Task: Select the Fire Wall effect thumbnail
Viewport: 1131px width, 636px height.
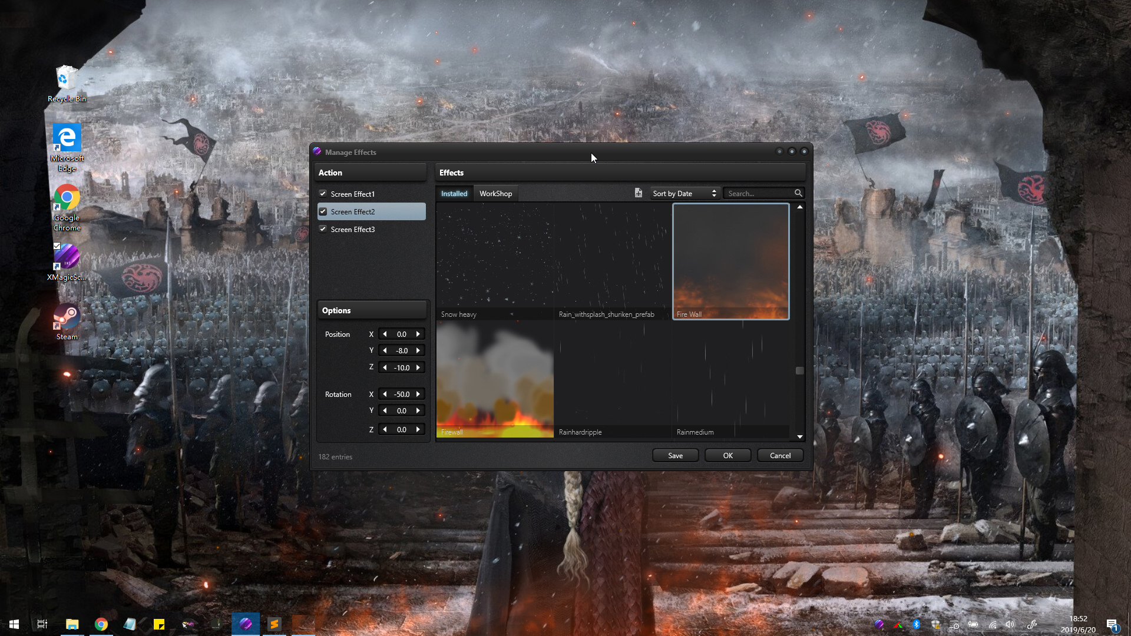Action: coord(730,261)
